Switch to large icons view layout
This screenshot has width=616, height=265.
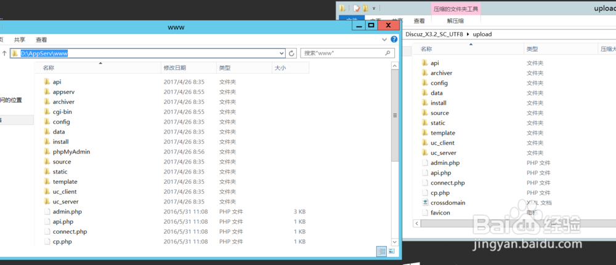[x=391, y=251]
